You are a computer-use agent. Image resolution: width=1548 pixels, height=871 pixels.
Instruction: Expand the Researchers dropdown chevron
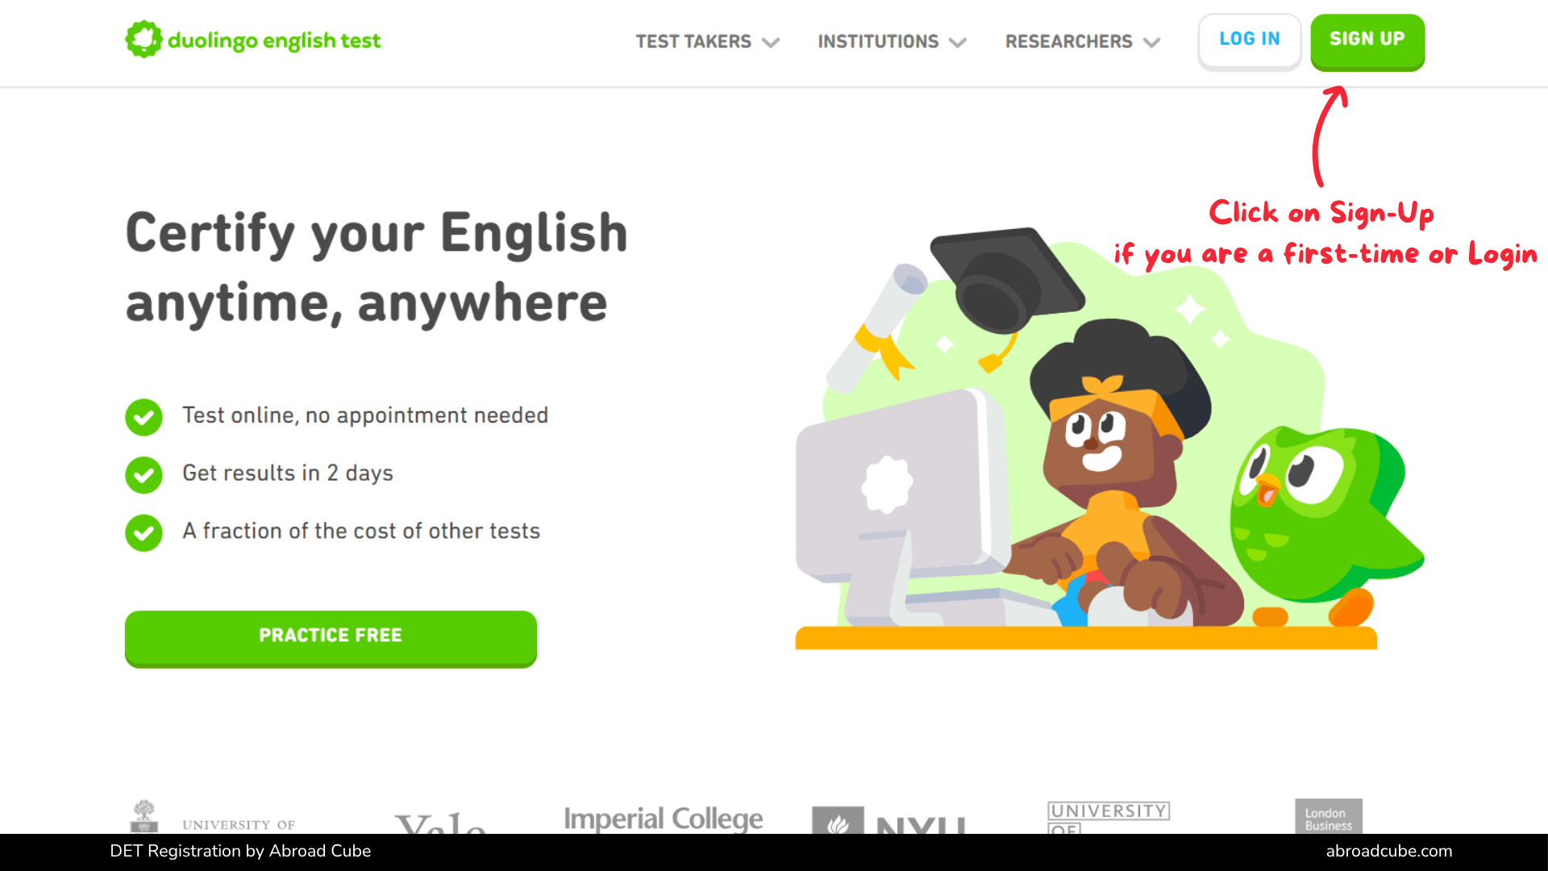tap(1151, 43)
